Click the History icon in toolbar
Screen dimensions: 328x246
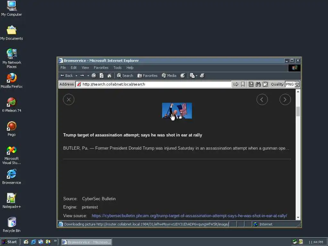coord(183,76)
